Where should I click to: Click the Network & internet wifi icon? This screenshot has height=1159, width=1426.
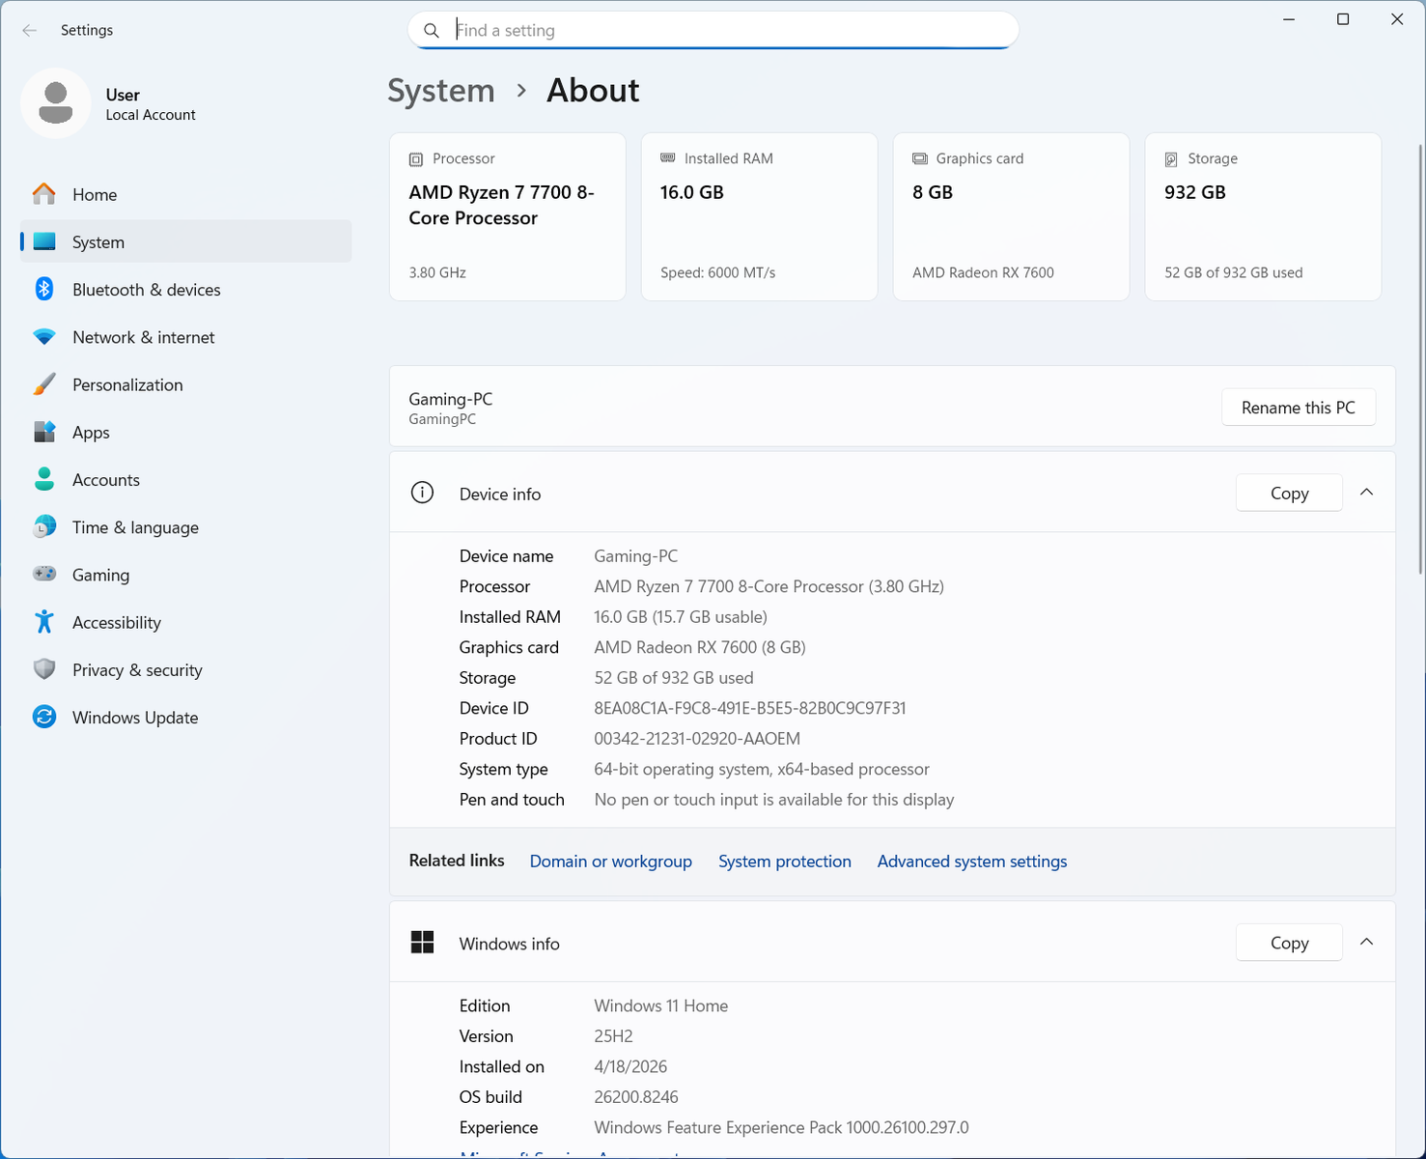click(x=44, y=337)
